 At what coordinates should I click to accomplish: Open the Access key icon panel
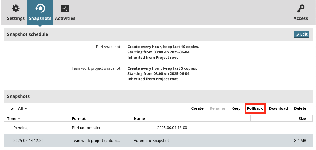pyautogui.click(x=300, y=12)
